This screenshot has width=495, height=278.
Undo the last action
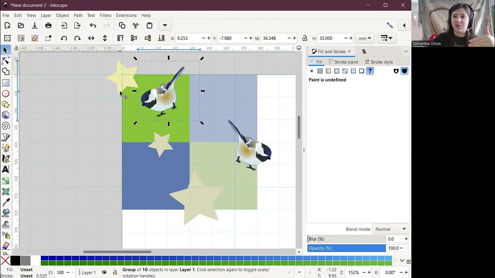pyautogui.click(x=93, y=25)
